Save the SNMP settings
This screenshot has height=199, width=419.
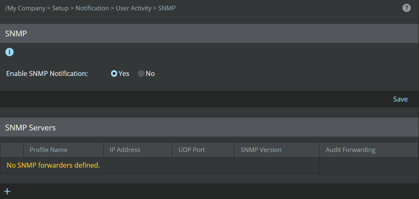[x=400, y=99]
